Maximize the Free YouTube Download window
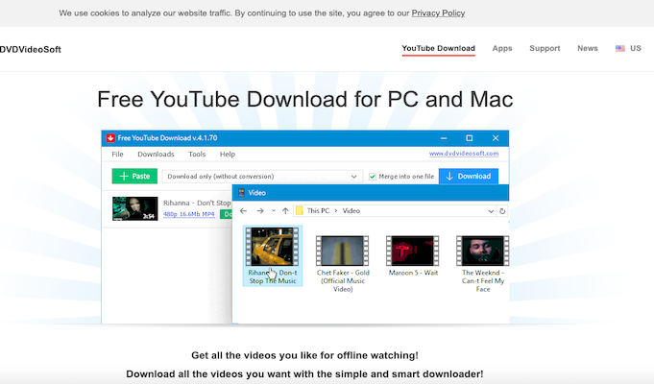This screenshot has width=654, height=384. point(470,138)
